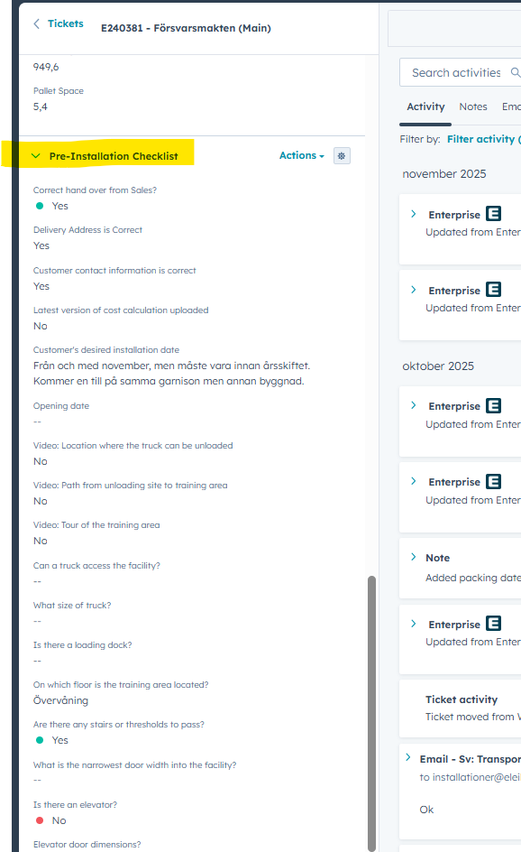Click inside the Search activities field
The image size is (521, 852).
tap(455, 72)
